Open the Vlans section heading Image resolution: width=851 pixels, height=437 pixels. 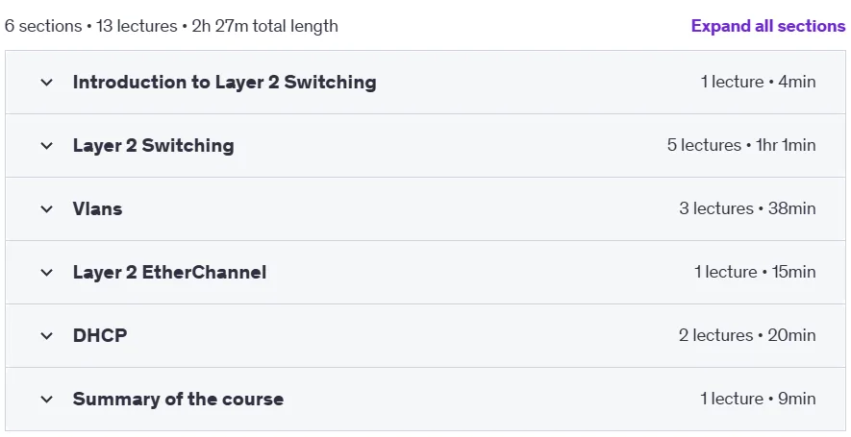click(98, 208)
